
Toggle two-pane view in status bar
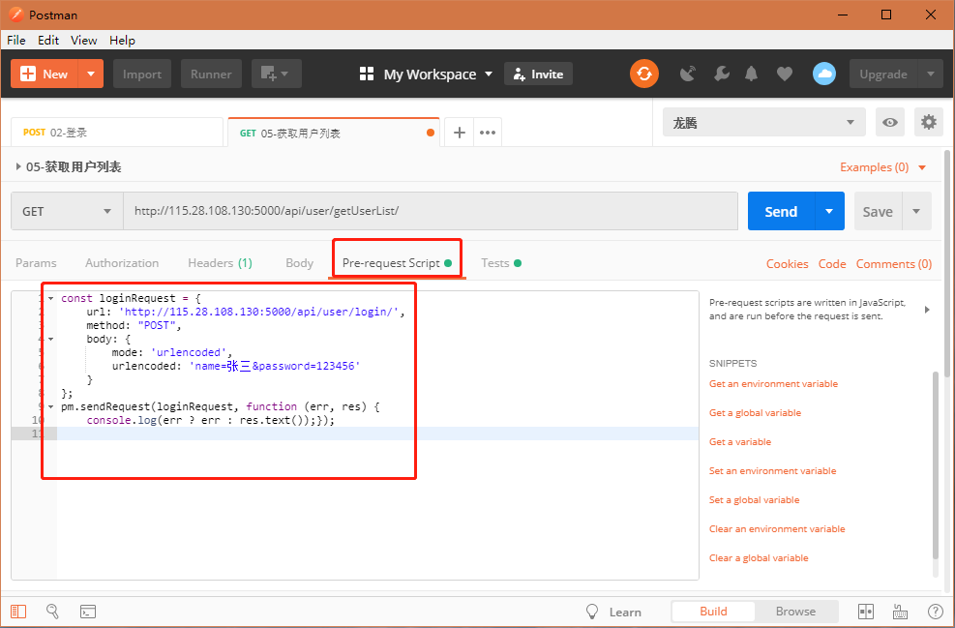(865, 612)
